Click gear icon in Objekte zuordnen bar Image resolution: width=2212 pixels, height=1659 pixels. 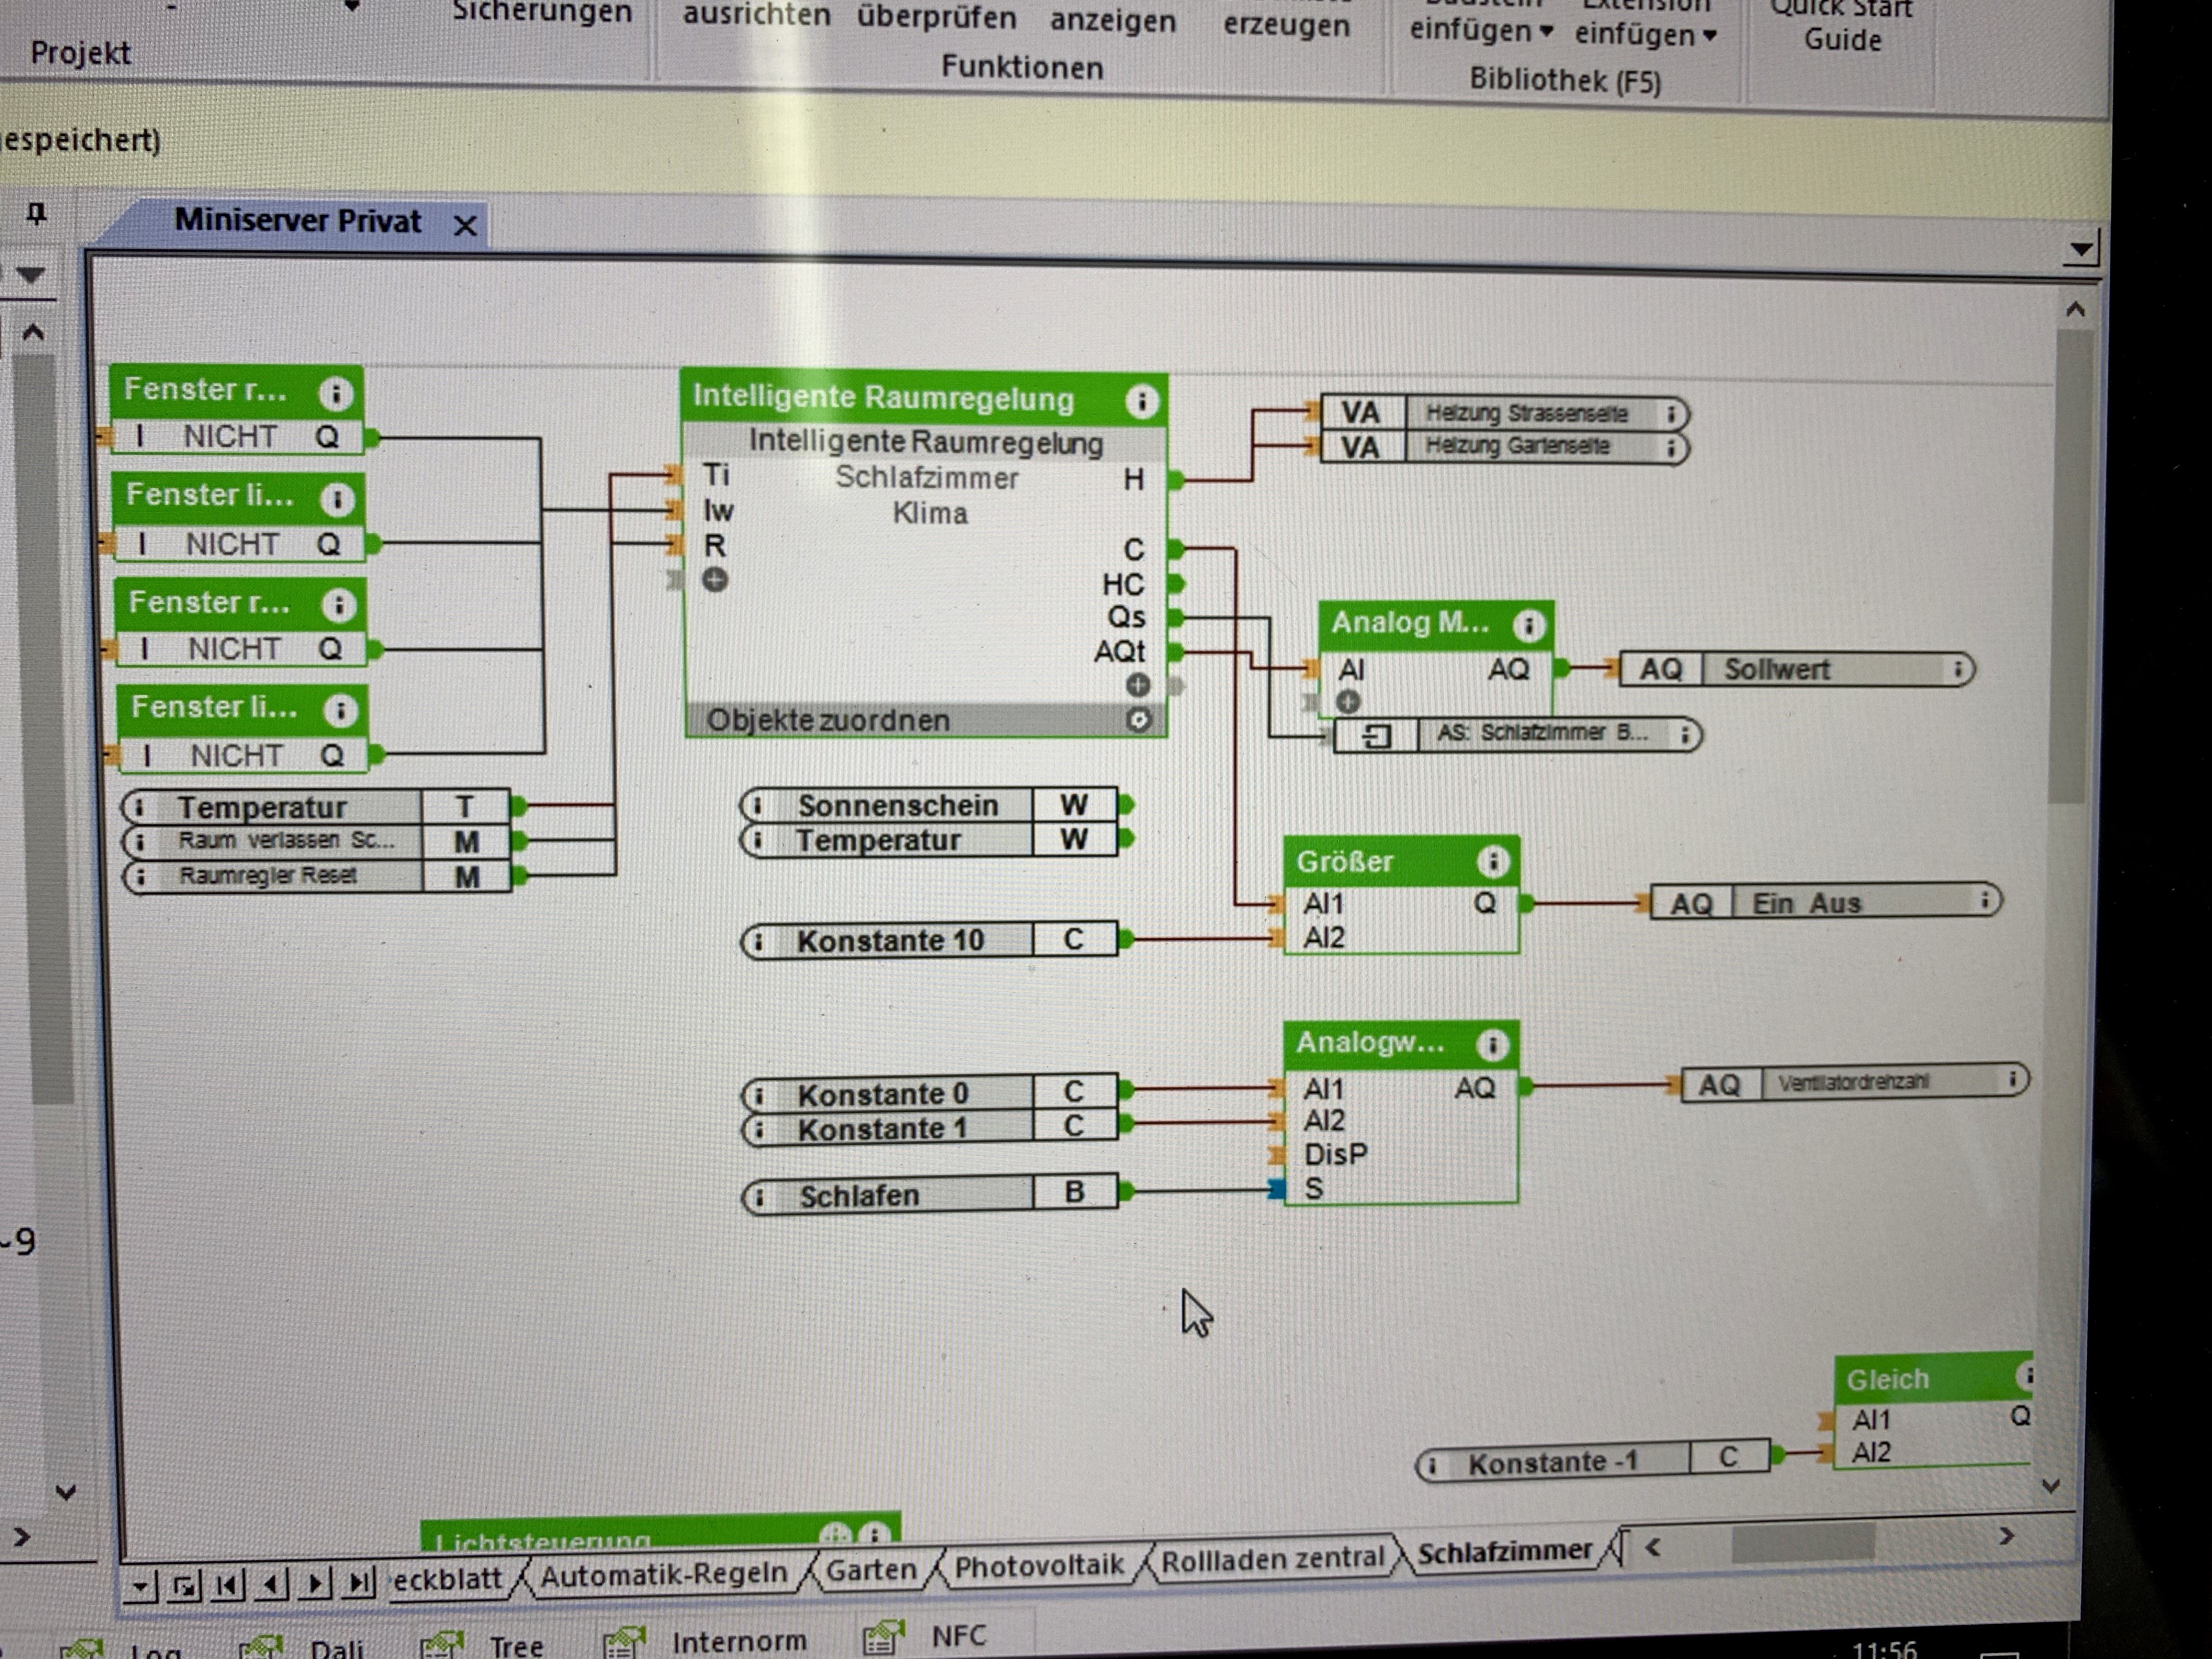click(1139, 720)
